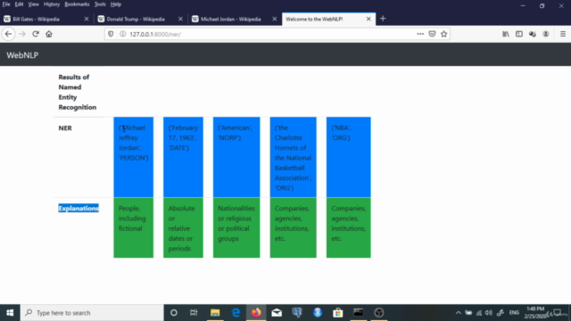The height and width of the screenshot is (321, 571).
Task: Open the taskbar clock and date
Action: click(535, 313)
